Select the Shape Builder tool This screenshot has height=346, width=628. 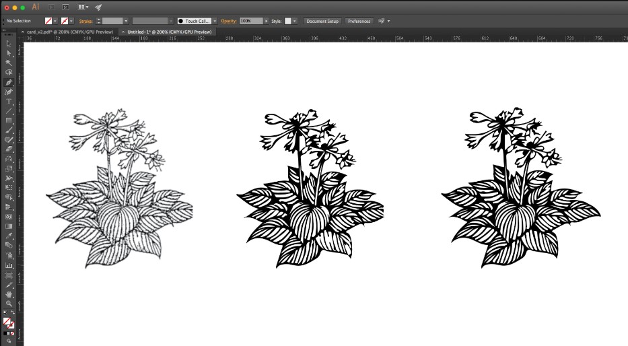coord(9,197)
